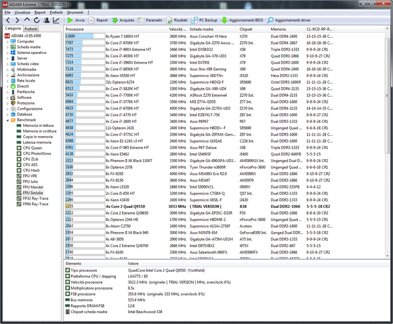Select the DirectX tree item

tap(23, 86)
